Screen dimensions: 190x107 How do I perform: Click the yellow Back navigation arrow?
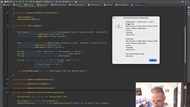pos(69,2)
